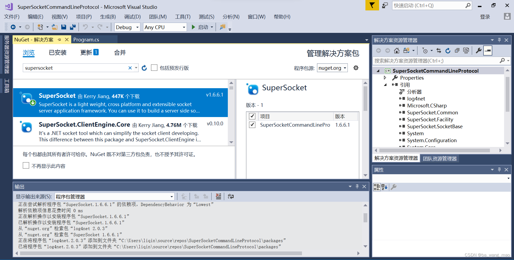Viewport: 514px width, 260px height.
Task: Open NuGet settings gear icon
Action: 356,68
